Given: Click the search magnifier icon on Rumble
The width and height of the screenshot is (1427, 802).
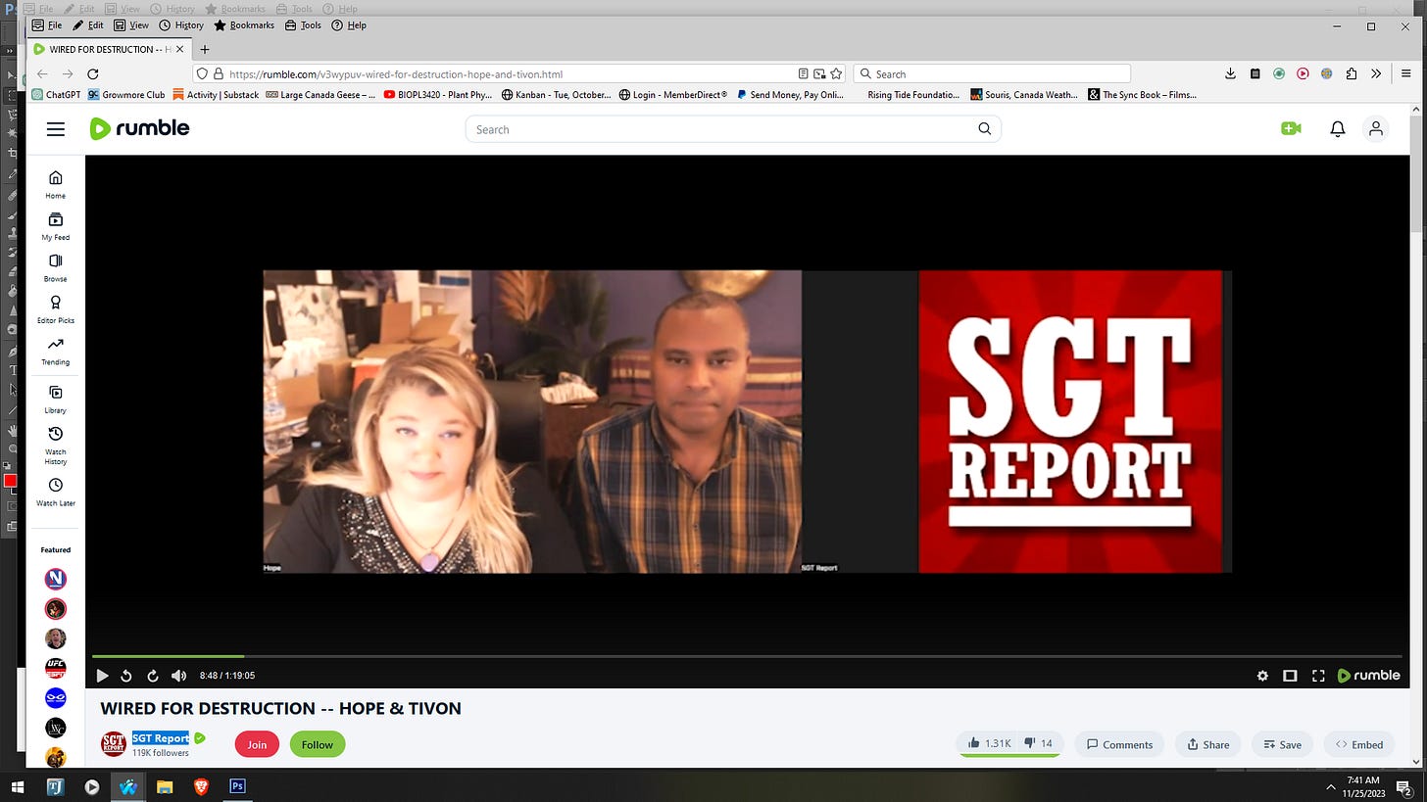Looking at the screenshot, I should click(x=985, y=129).
